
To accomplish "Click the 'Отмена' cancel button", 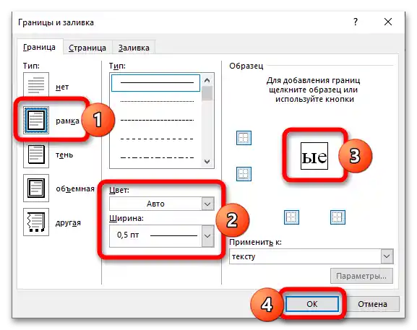I will click(372, 304).
